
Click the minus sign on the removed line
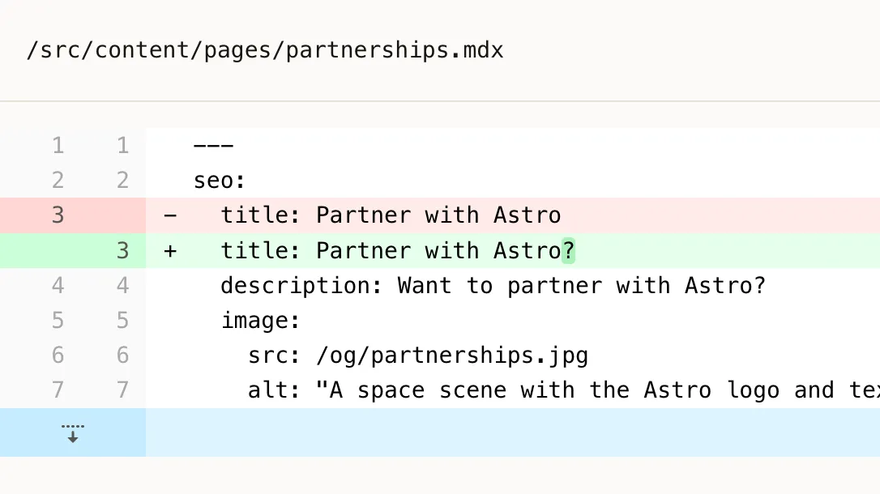click(x=170, y=215)
